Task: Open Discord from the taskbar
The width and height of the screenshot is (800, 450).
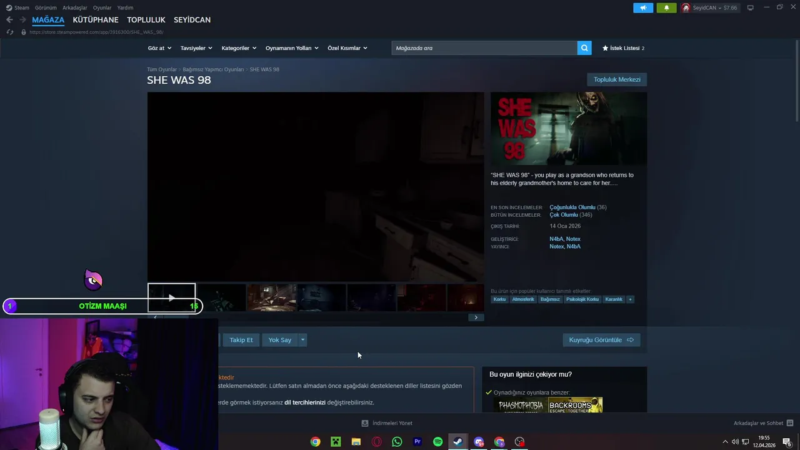Action: 479,442
